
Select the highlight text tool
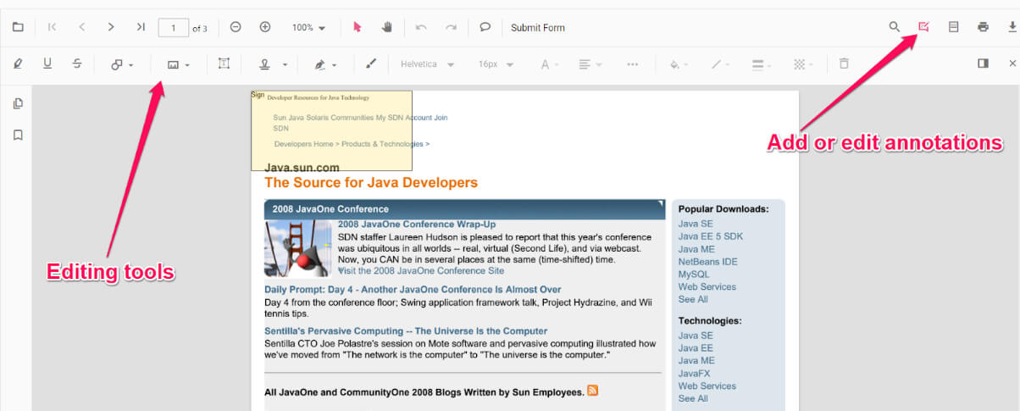[18, 64]
